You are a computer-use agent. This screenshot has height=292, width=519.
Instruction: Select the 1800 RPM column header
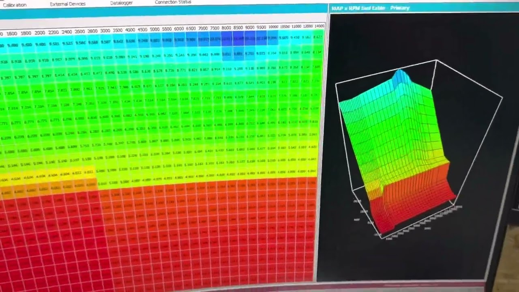click(26, 33)
